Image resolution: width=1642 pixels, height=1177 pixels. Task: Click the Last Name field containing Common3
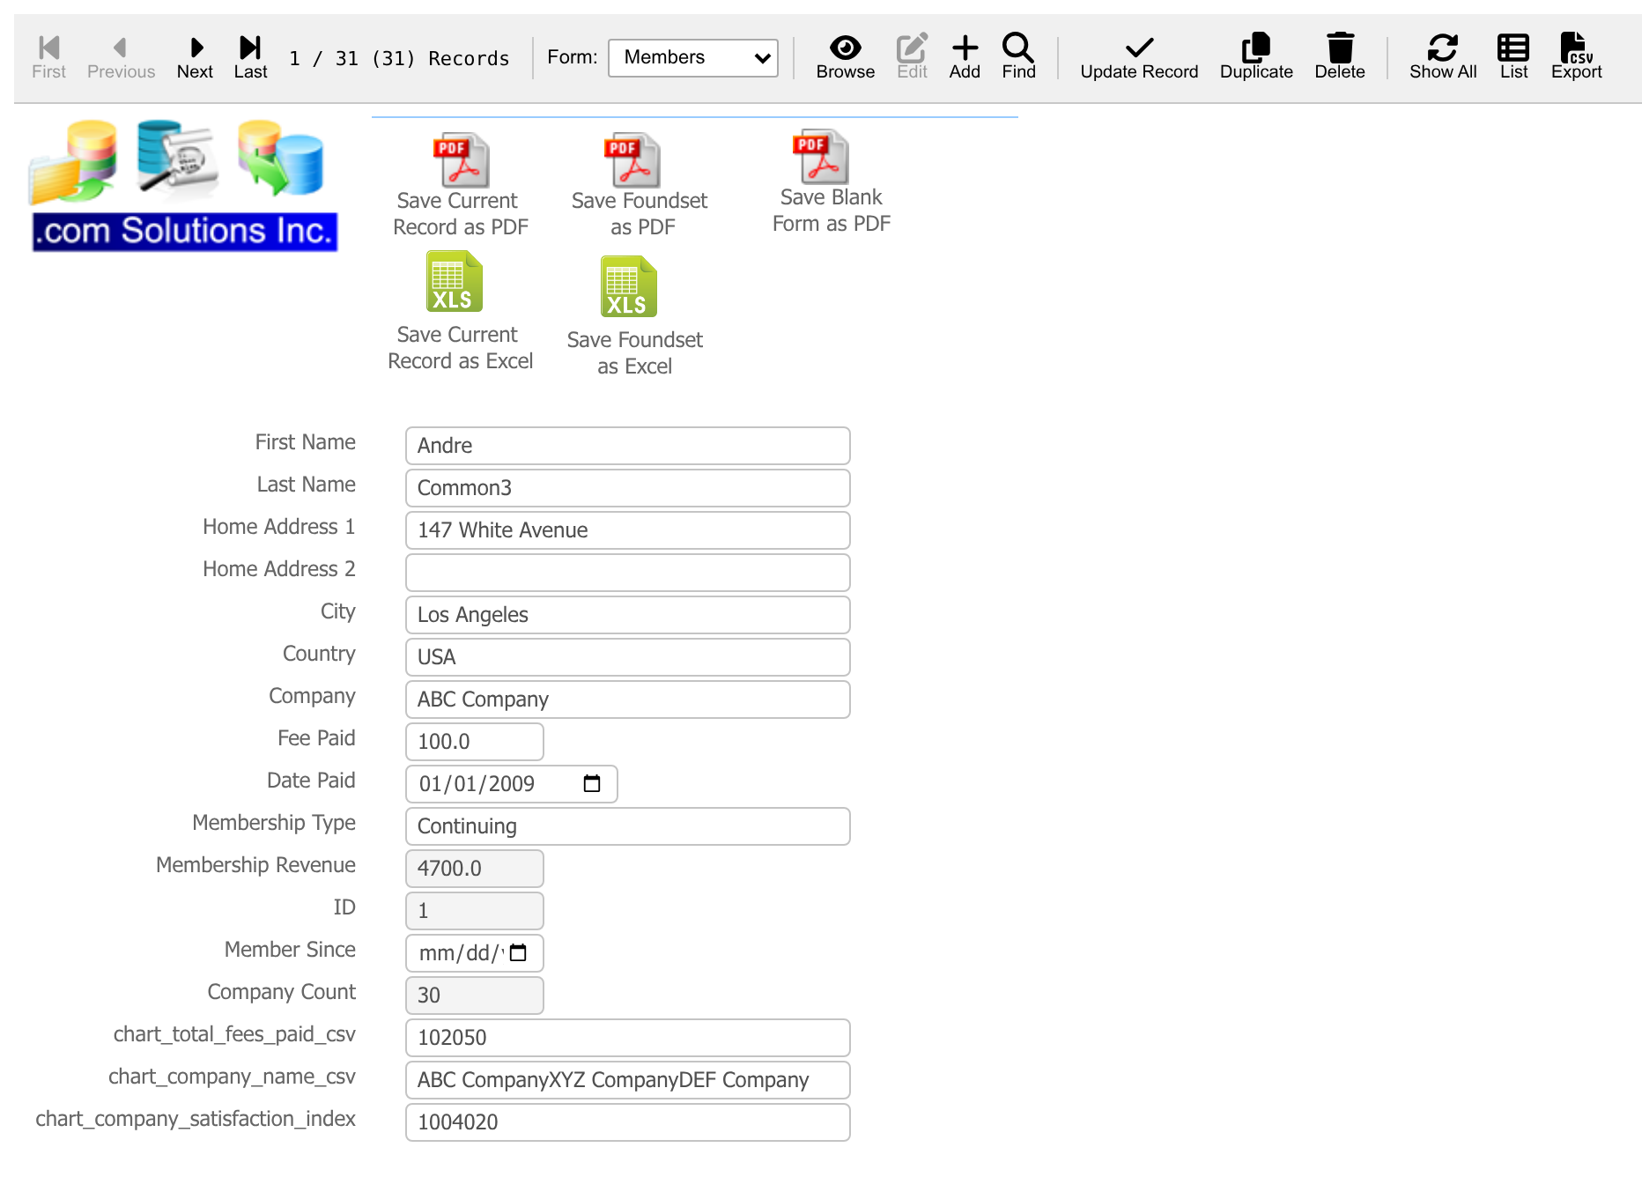(627, 488)
